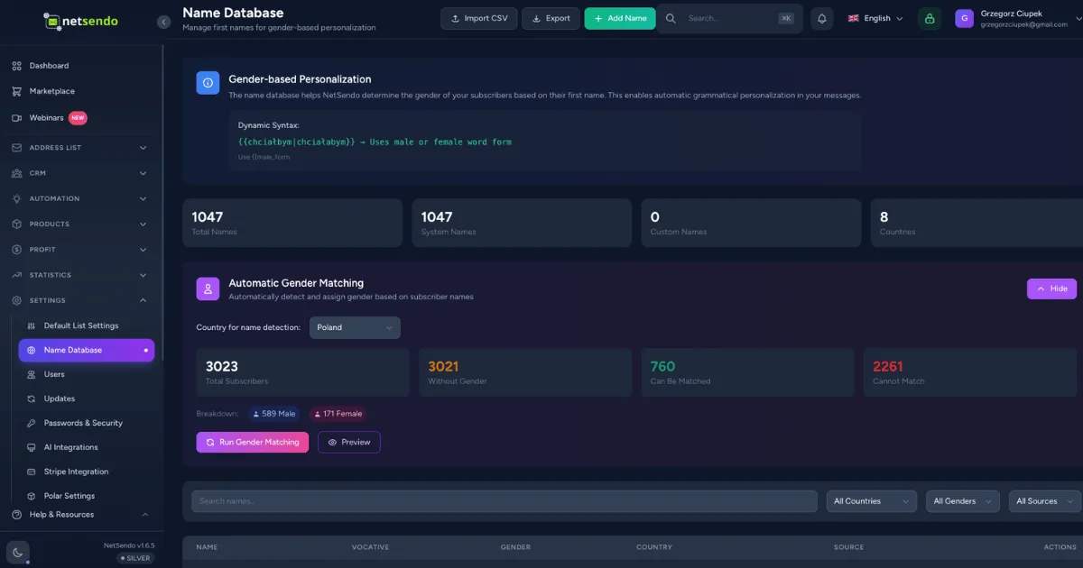Open the All Countries filter
The height and width of the screenshot is (568, 1083).
871,501
